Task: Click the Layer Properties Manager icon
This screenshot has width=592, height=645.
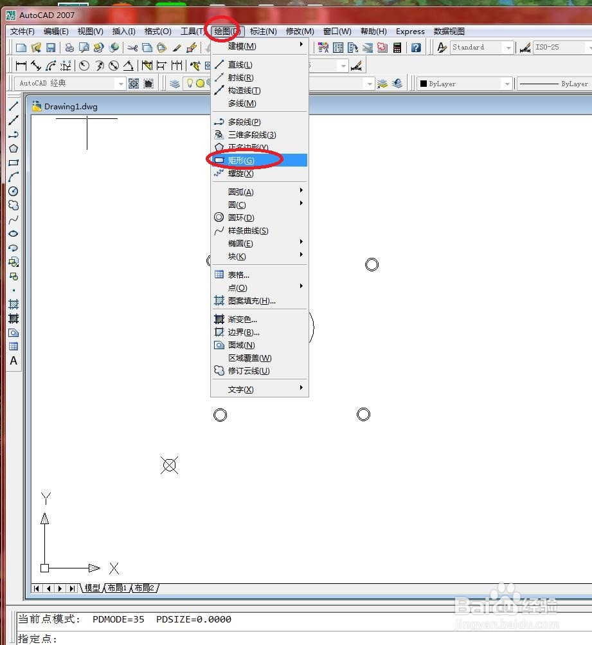Action: [175, 84]
